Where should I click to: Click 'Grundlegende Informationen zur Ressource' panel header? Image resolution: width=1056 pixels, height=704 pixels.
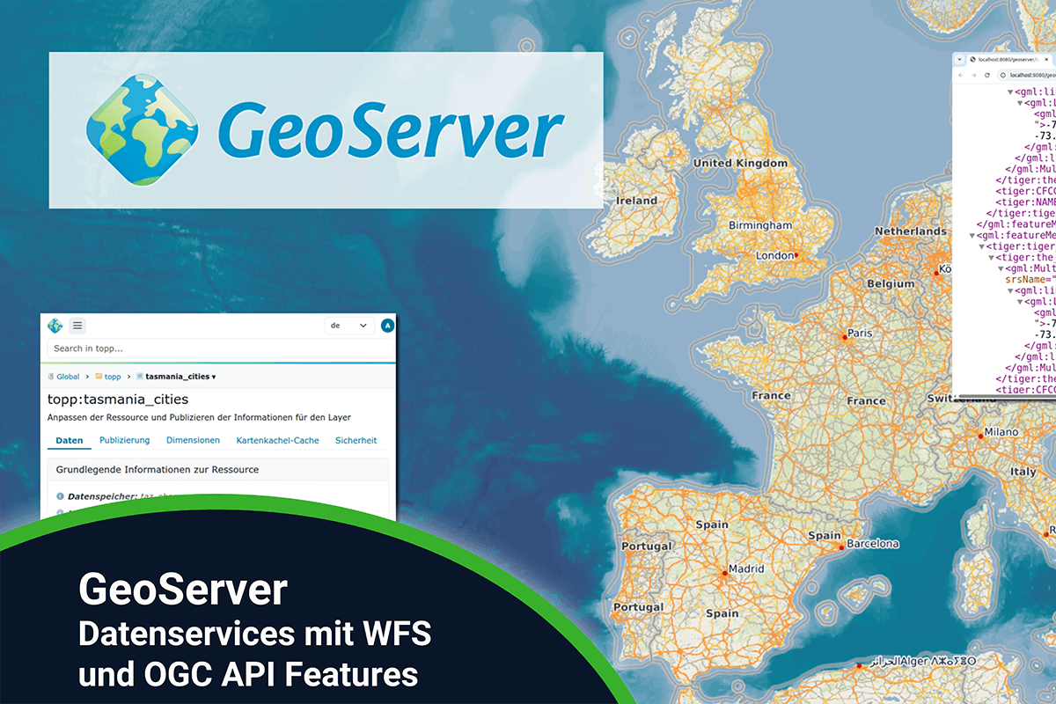point(217,469)
